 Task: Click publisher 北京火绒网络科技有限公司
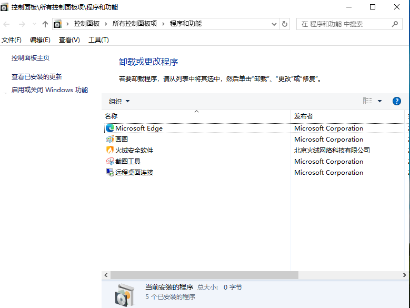click(332, 151)
